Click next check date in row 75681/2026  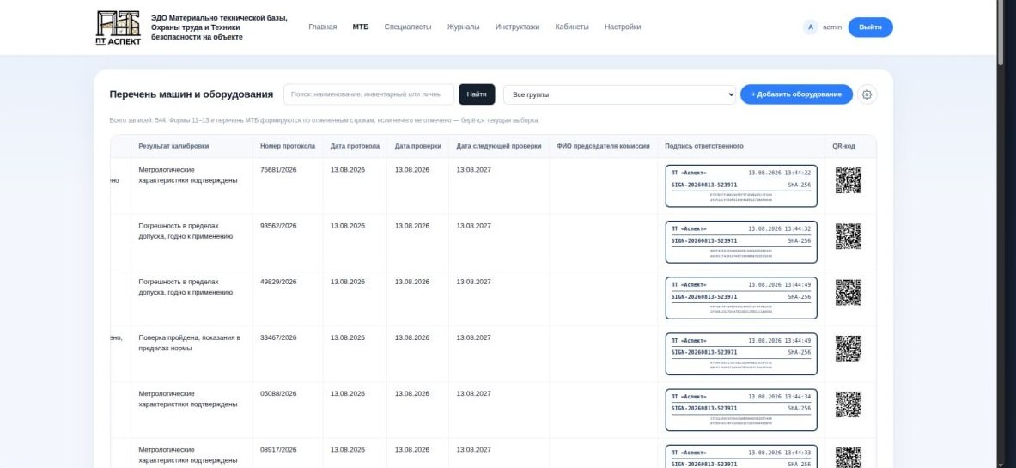474,170
